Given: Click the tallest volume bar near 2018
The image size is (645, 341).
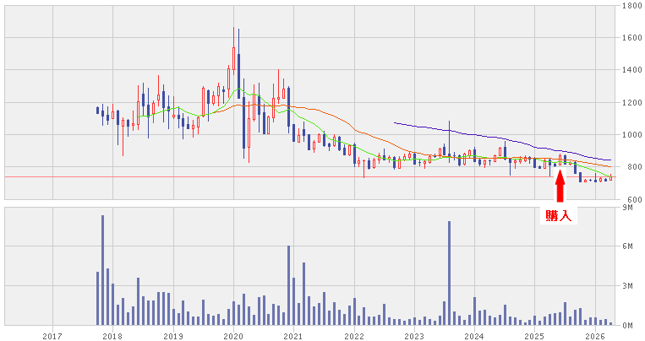Looking at the screenshot, I should coord(103,270).
